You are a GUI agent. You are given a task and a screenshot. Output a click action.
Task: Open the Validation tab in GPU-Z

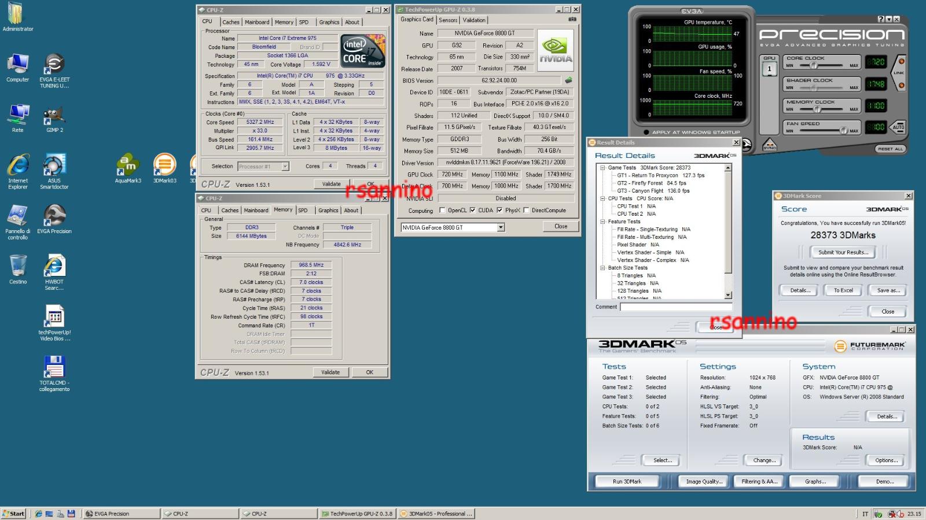click(x=474, y=20)
